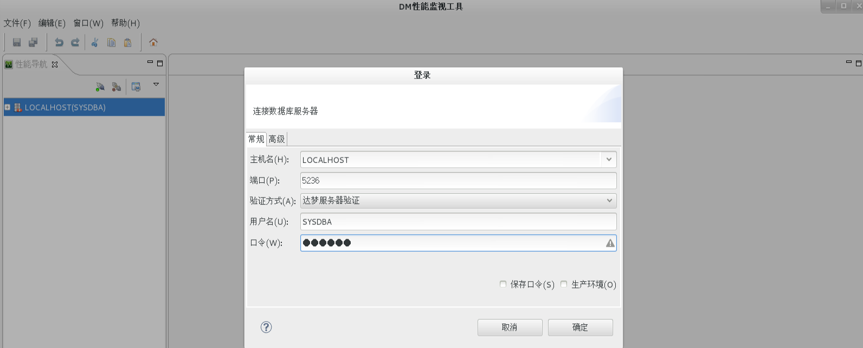Click the disconnect plug icon in navigation panel
Screen dimensions: 863x348
pyautogui.click(x=116, y=87)
